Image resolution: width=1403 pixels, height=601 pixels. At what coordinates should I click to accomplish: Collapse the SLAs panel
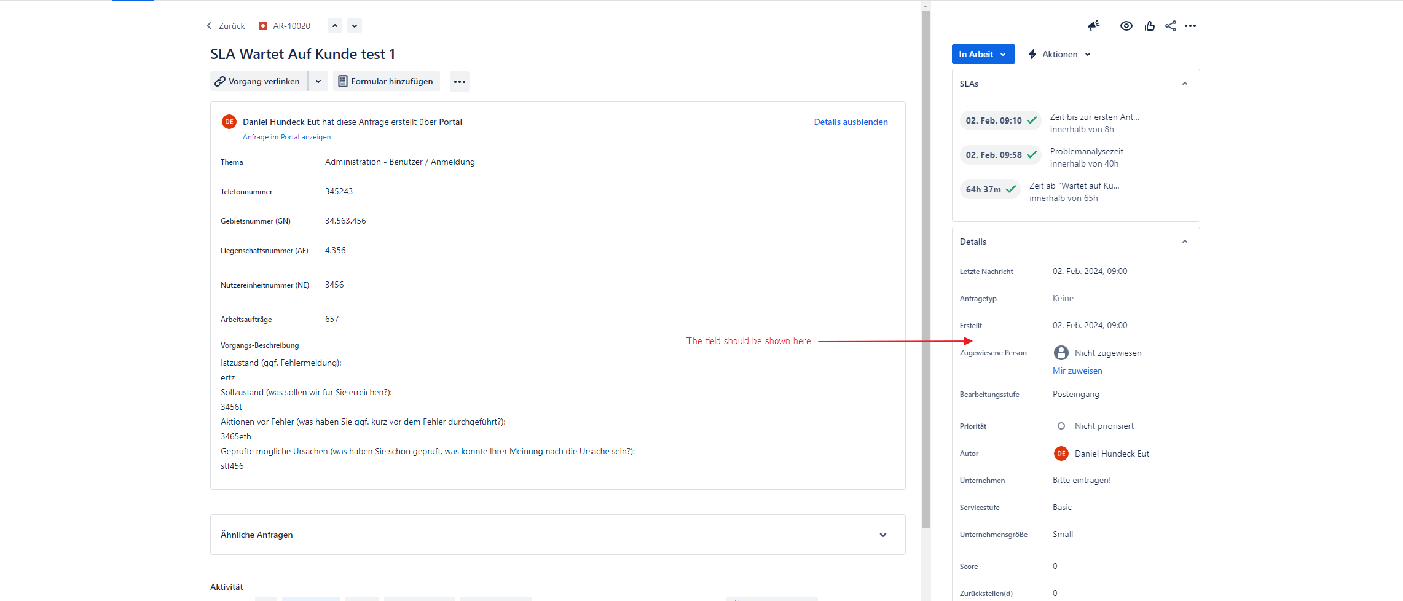(1185, 84)
